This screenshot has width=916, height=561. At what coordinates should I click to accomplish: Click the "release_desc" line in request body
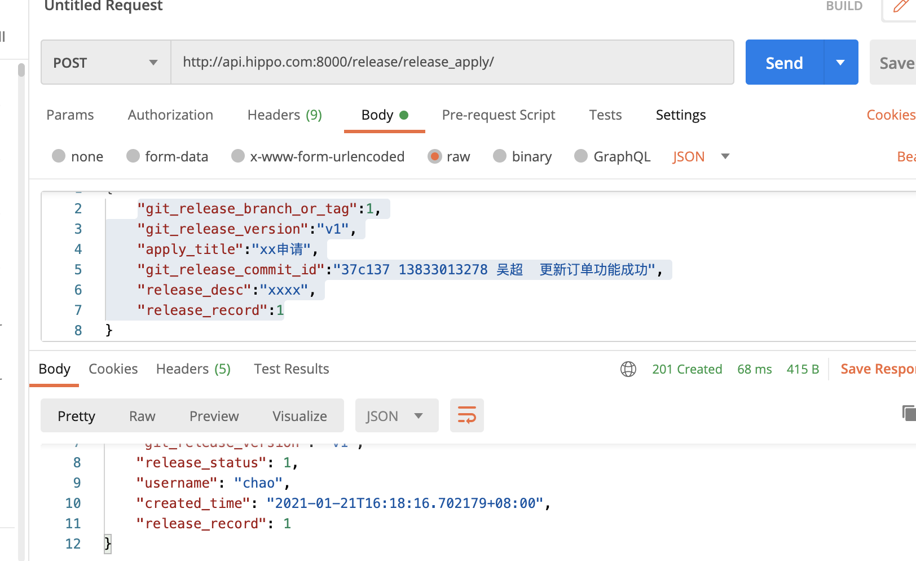tap(226, 290)
